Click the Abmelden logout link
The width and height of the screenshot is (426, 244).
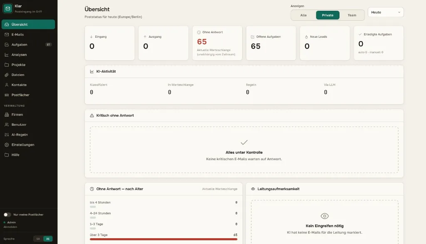[10, 227]
